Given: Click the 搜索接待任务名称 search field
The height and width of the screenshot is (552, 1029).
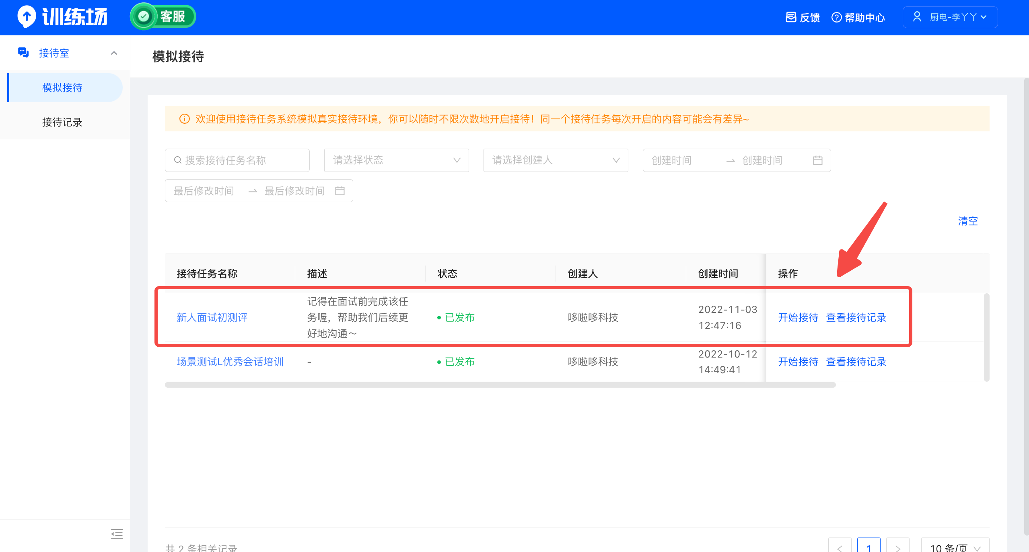Looking at the screenshot, I should pyautogui.click(x=237, y=160).
